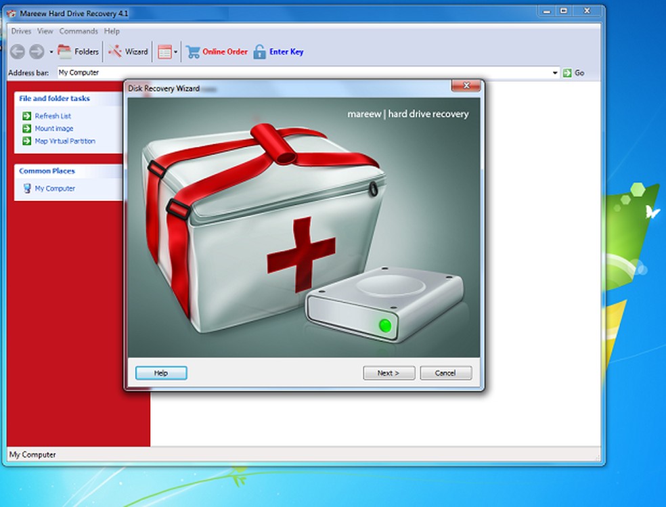Screen dimensions: 666x507
Task: Collapse the Common Places header
Action: 69,171
